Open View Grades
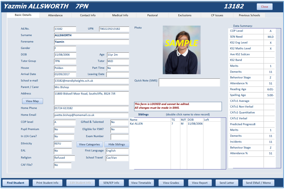 171,183
